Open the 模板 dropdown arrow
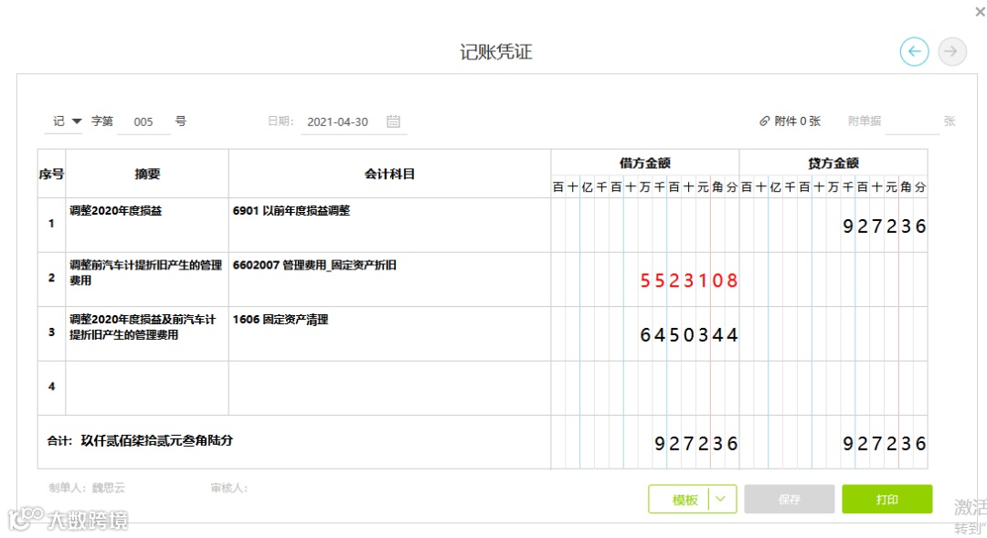The image size is (987, 538). [x=721, y=499]
